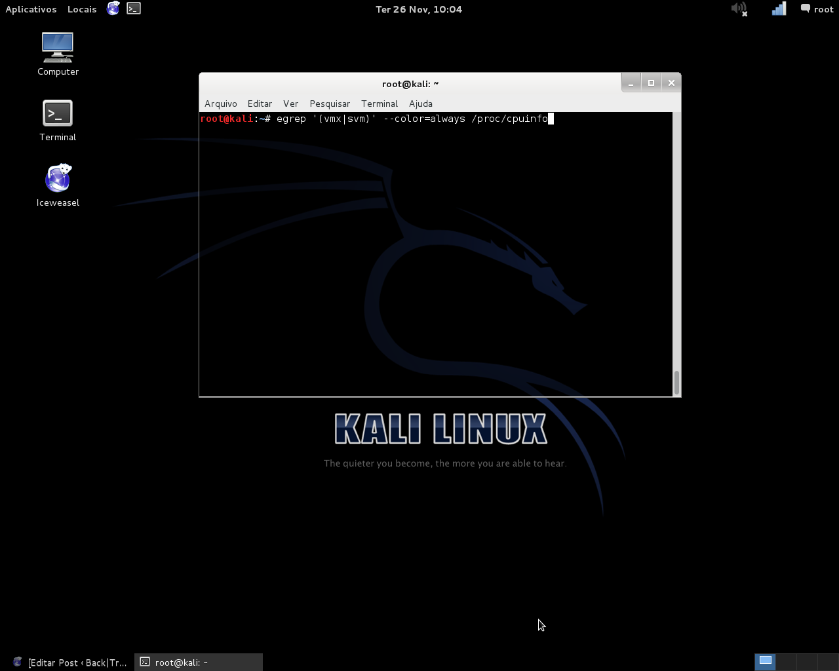Maximize the root@kali terminal window
The width and height of the screenshot is (839, 671).
651,83
